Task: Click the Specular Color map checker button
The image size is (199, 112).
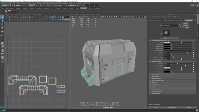Action: click(193, 68)
